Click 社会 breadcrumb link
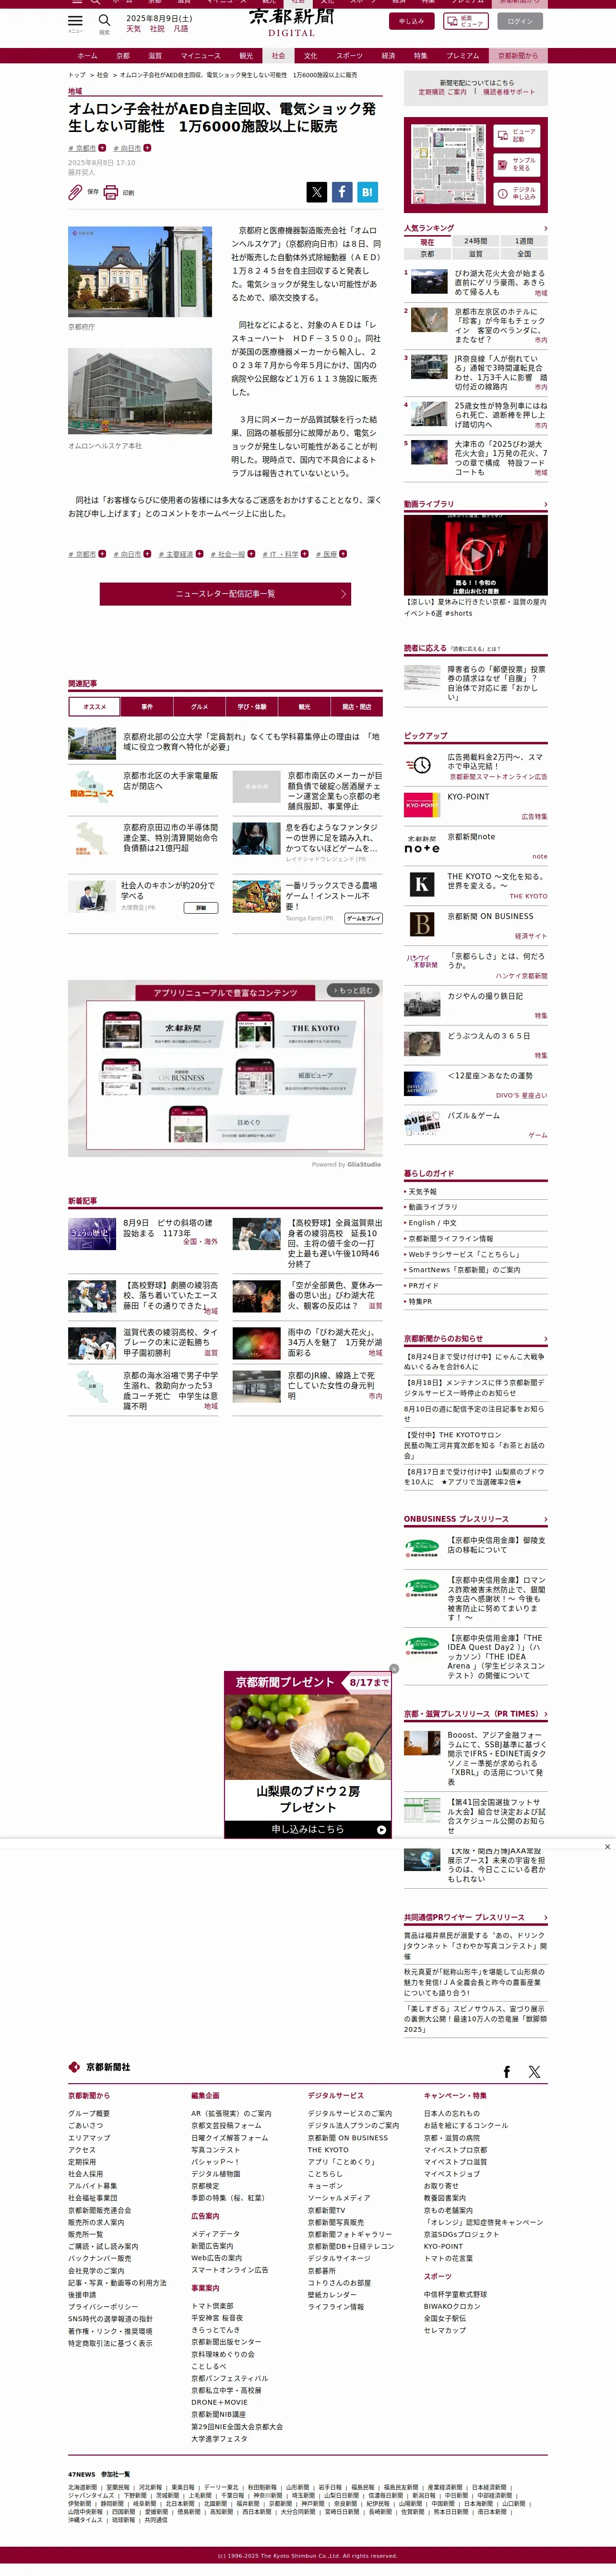This screenshot has width=616, height=2576. click(x=102, y=75)
